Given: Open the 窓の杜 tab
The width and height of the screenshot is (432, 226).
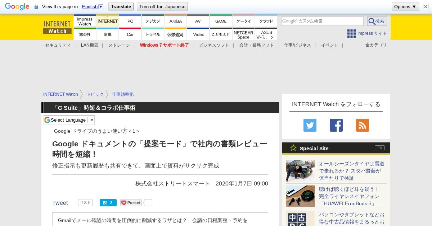Looking at the screenshot, I should (85, 34).
